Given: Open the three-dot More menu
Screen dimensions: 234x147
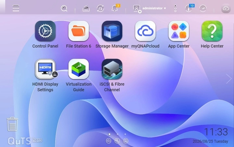Looking at the screenshot, I should click(x=175, y=8).
